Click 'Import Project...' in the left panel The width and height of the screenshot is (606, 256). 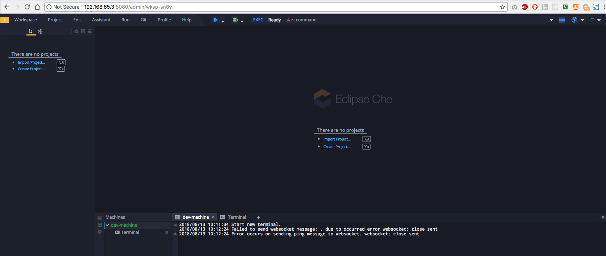[x=32, y=63]
